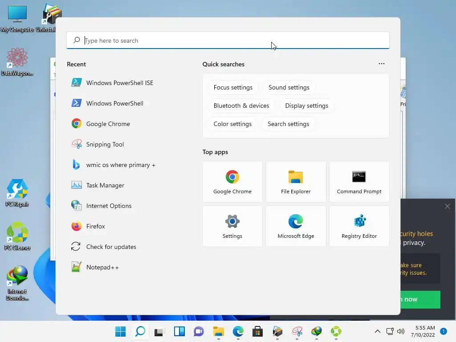Open the notification badge in taskbar corner
Image resolution: width=456 pixels, height=342 pixels.
click(444, 331)
